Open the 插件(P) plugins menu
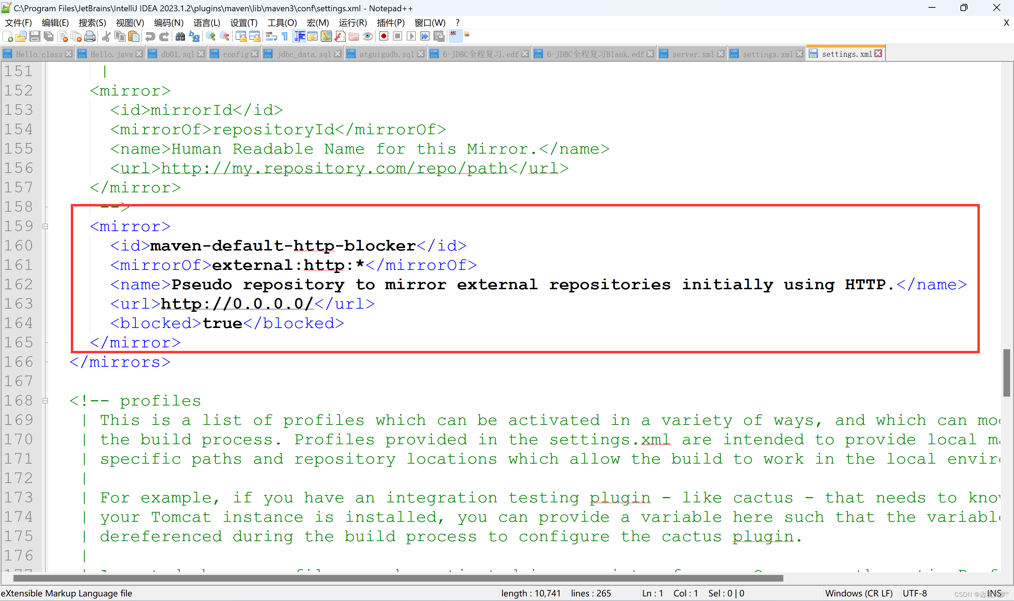1014x601 pixels. [x=390, y=23]
